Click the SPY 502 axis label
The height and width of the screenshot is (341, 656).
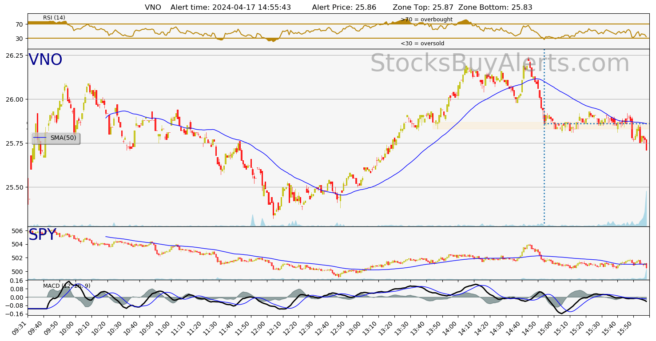pos(18,258)
